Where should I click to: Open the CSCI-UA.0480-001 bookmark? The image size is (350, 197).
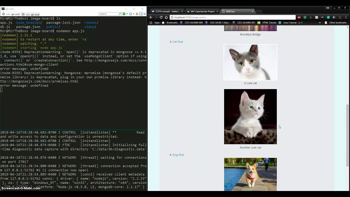pos(244,23)
